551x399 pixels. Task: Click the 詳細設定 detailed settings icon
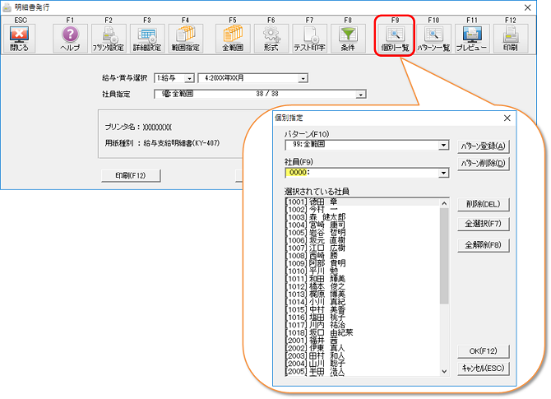point(147,38)
